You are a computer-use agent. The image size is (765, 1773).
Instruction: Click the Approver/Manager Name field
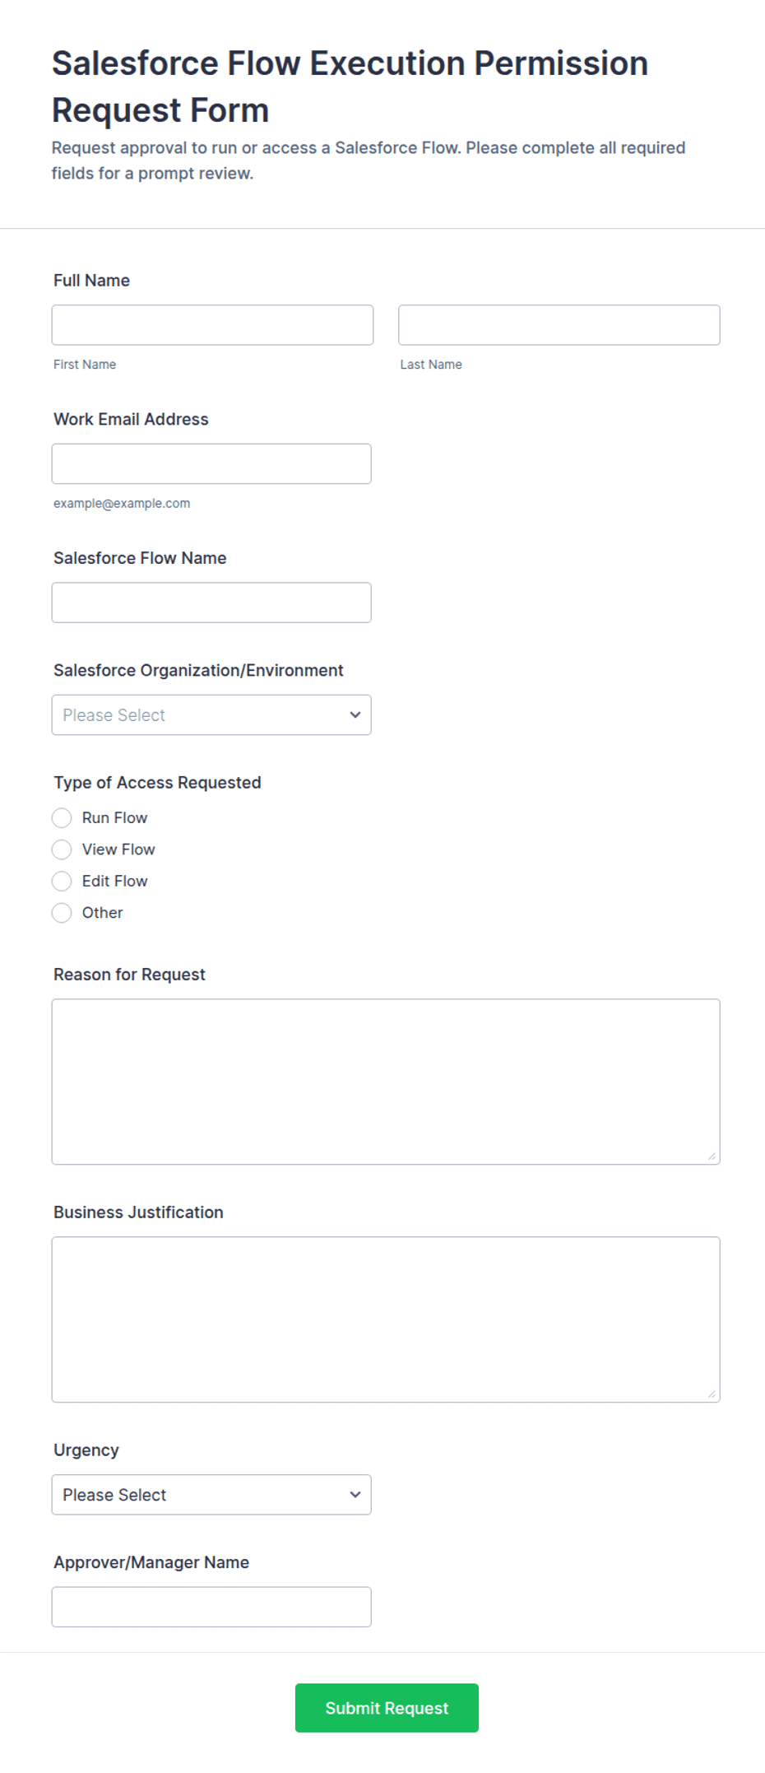(211, 1608)
